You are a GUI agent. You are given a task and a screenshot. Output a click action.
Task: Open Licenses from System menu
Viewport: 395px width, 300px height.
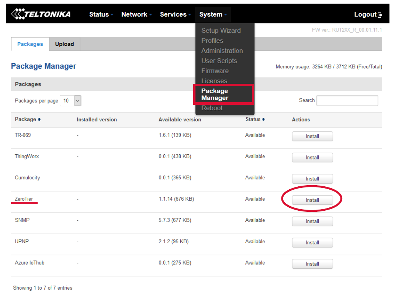[214, 81]
